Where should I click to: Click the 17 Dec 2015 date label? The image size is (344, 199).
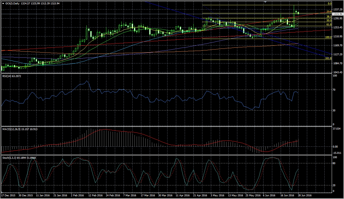click(8, 195)
